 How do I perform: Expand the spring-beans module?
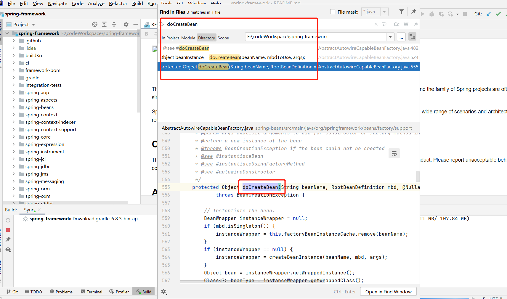click(14, 107)
